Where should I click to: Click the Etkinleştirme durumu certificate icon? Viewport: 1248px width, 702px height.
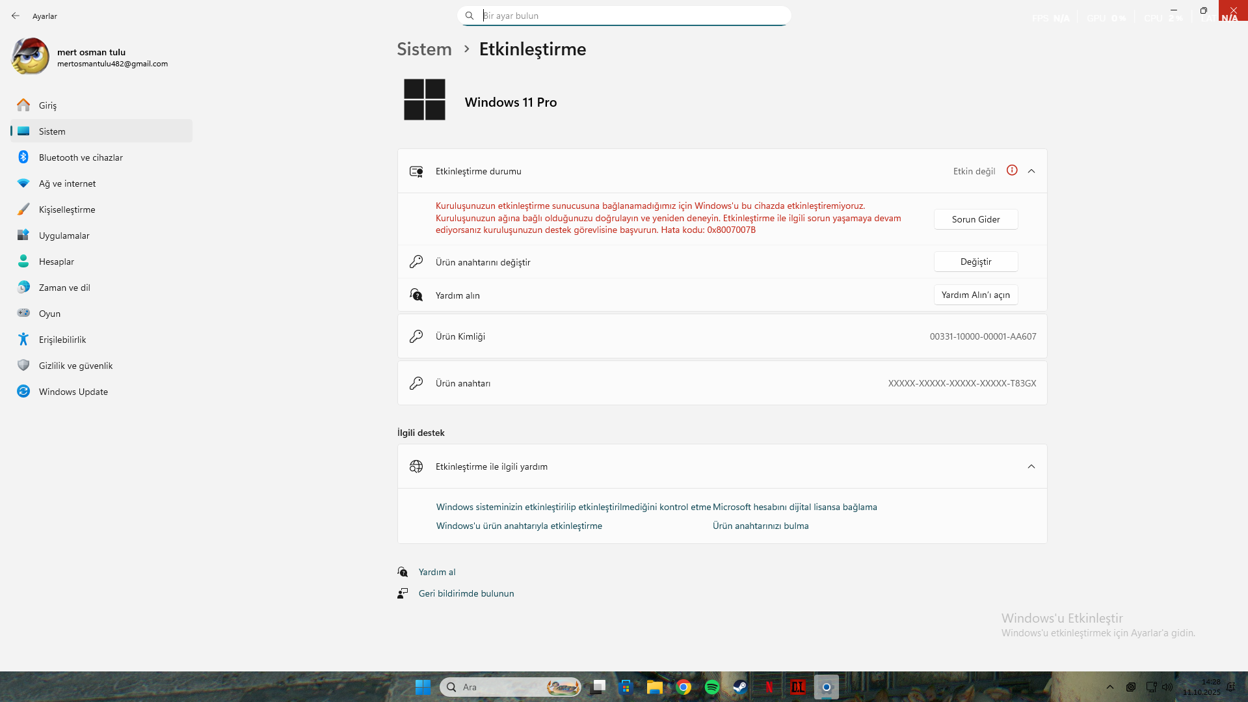[x=416, y=171]
